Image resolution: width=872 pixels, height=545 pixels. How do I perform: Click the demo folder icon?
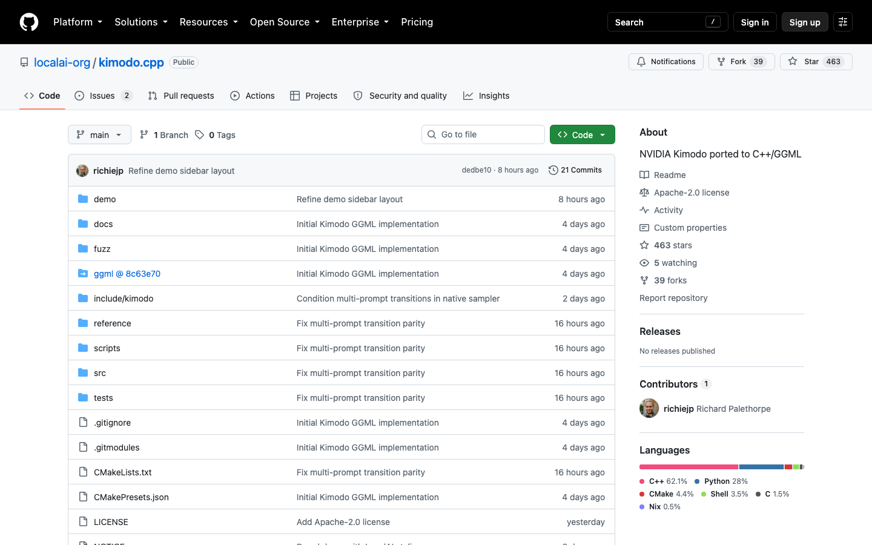83,199
